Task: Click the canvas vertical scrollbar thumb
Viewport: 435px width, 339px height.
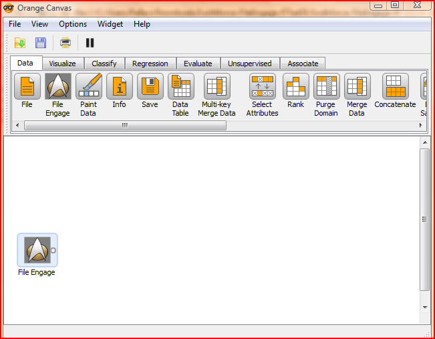Action: coord(425,219)
